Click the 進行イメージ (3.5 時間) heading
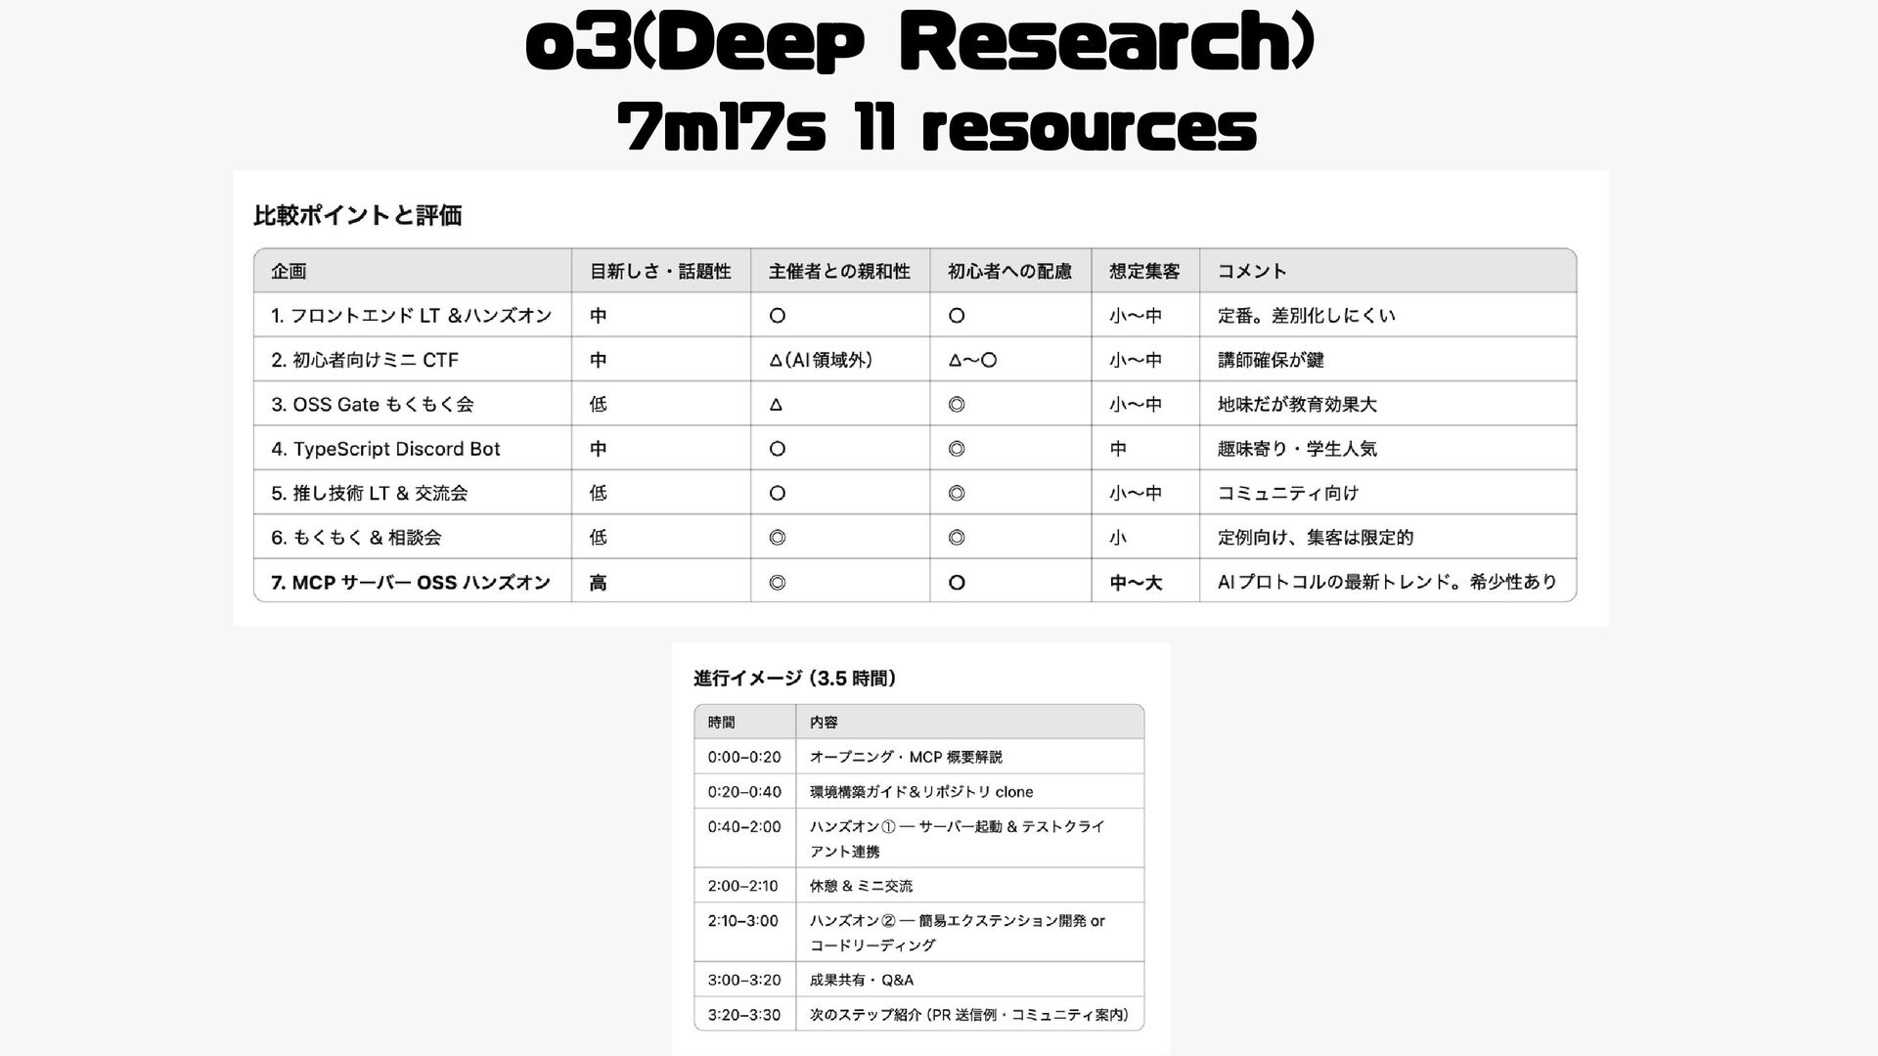1878x1056 pixels. tap(795, 678)
